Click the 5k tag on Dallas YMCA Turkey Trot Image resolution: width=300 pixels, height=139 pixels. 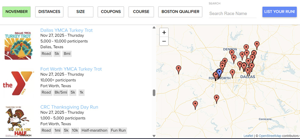pos(57,54)
